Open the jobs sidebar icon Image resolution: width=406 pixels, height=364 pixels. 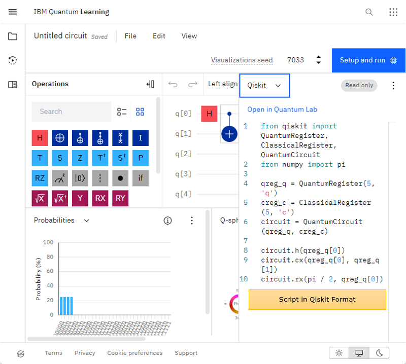tap(12, 60)
